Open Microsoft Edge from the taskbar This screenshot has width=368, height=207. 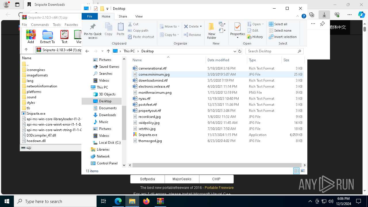pyautogui.click(x=118, y=201)
